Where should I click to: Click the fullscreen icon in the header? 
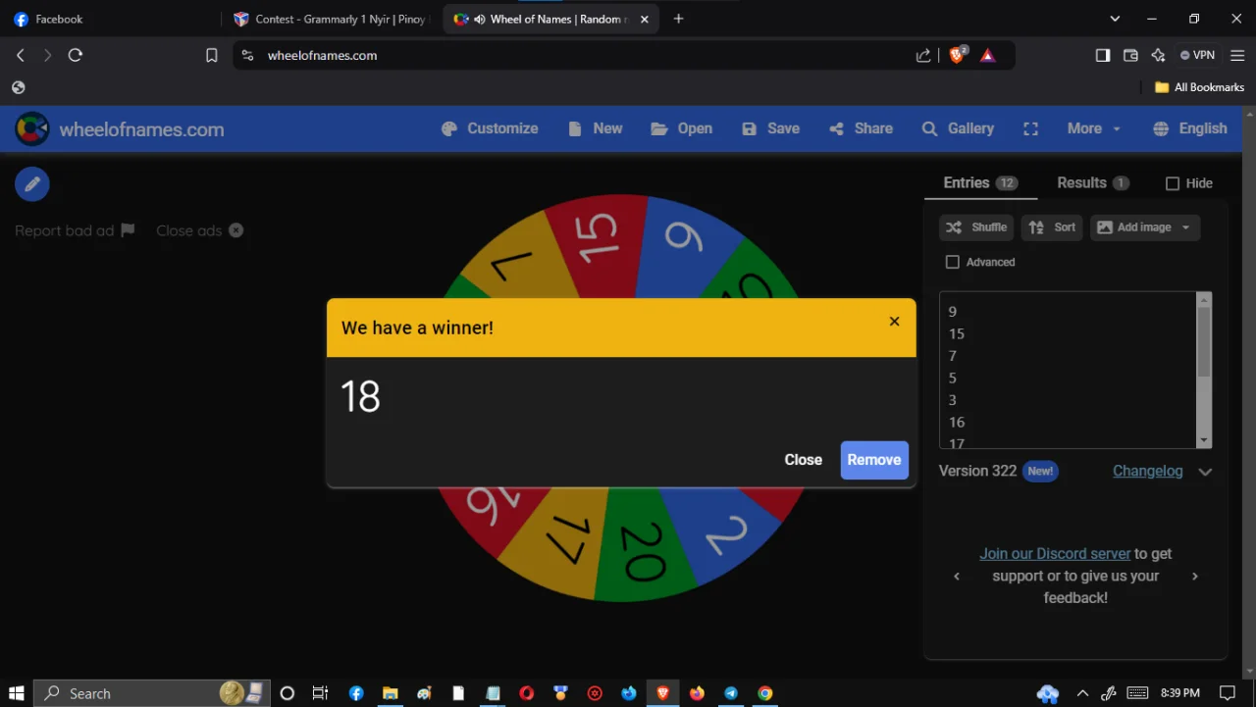click(1030, 128)
